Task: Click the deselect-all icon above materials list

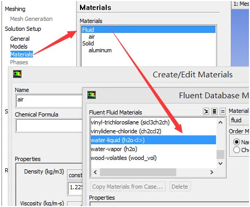Action: [x=222, y=111]
